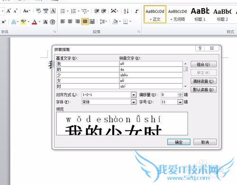
Task: Select the 标题 1 style
Action: (x=200, y=14)
